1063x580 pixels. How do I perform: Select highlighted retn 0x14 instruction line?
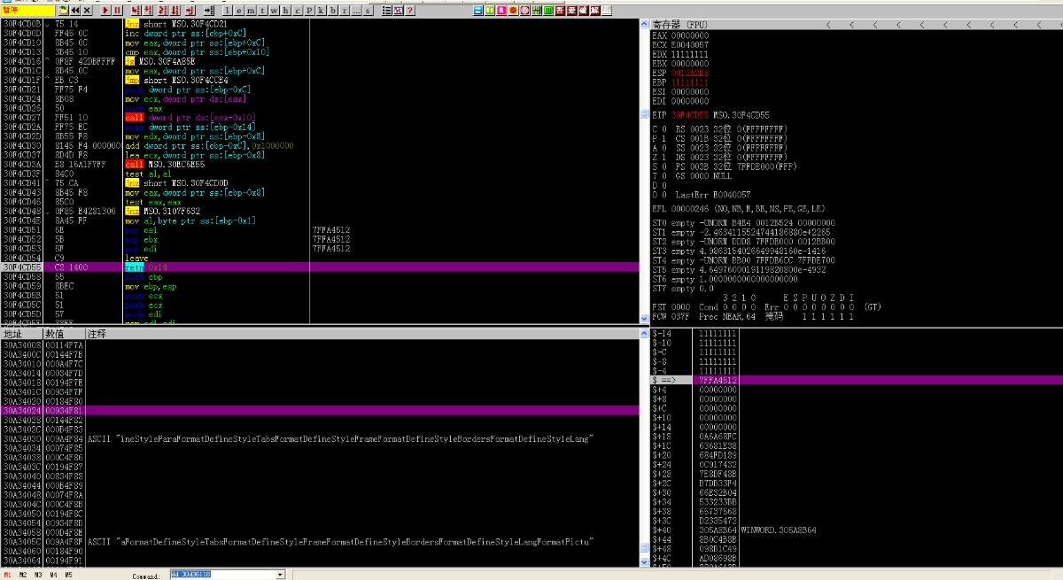(x=319, y=267)
